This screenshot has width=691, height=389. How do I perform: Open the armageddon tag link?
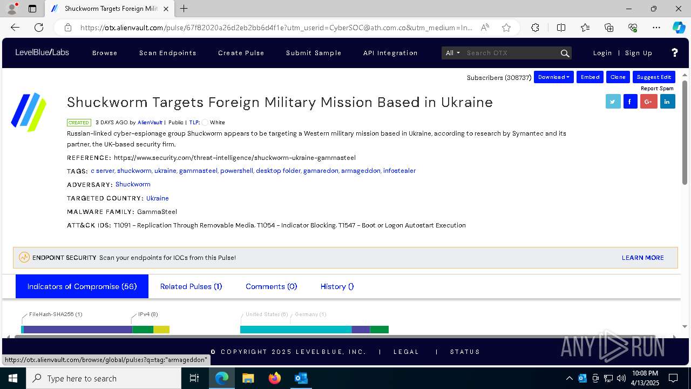pyautogui.click(x=361, y=171)
